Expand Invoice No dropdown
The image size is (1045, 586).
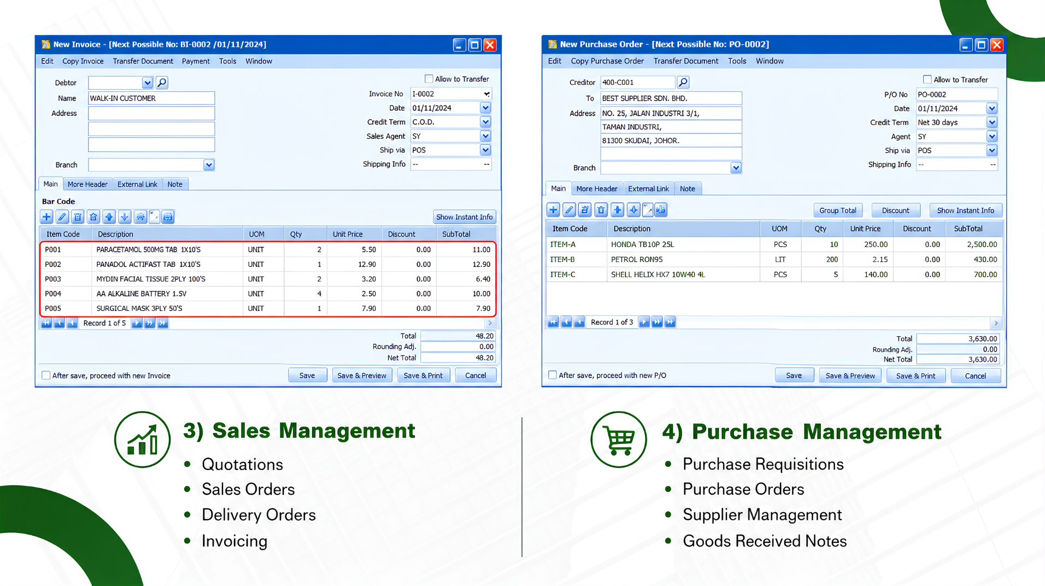click(x=486, y=94)
